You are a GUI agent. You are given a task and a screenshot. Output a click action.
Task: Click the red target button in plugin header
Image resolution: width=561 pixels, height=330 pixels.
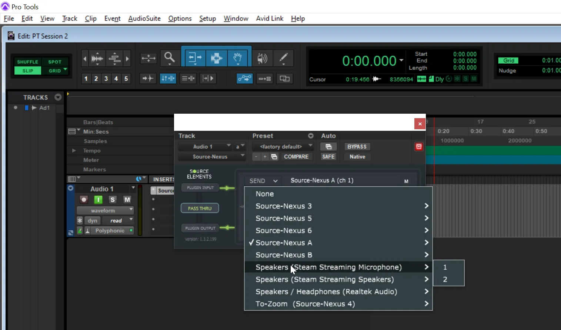coord(418,147)
